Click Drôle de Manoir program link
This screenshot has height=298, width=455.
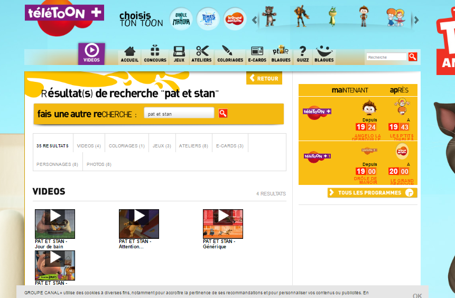pyautogui.click(x=366, y=180)
